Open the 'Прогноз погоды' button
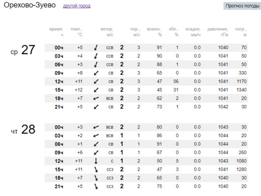This screenshot has height=196, width=261. 242,6
